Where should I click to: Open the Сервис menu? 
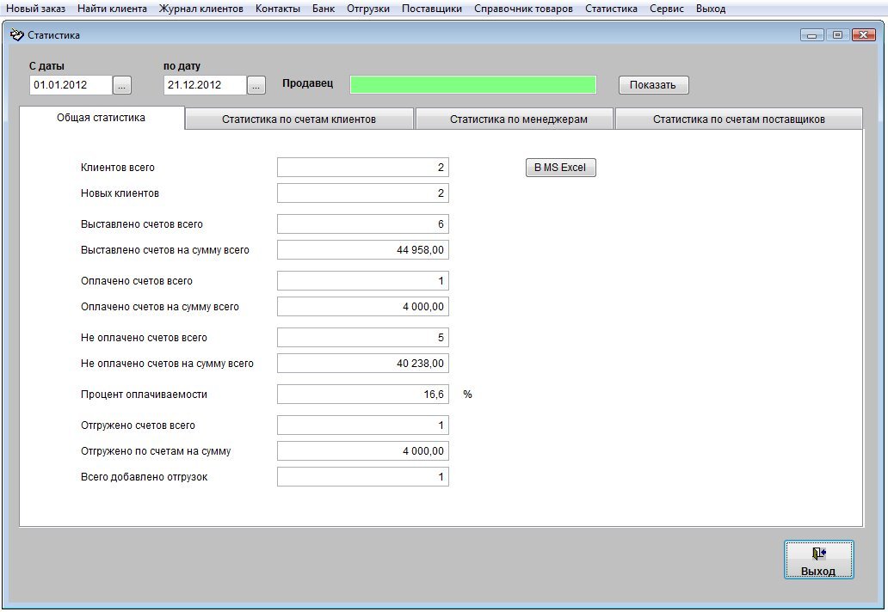click(666, 9)
